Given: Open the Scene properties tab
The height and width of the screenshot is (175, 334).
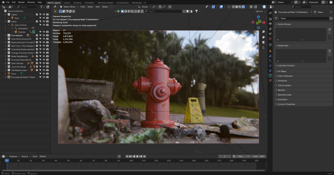Looking at the screenshot, I should (x=270, y=34).
